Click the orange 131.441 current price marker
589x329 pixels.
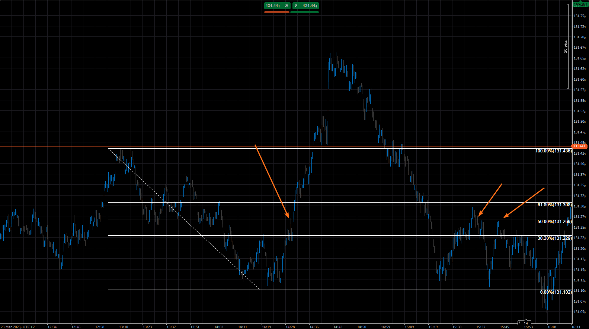pyautogui.click(x=579, y=146)
